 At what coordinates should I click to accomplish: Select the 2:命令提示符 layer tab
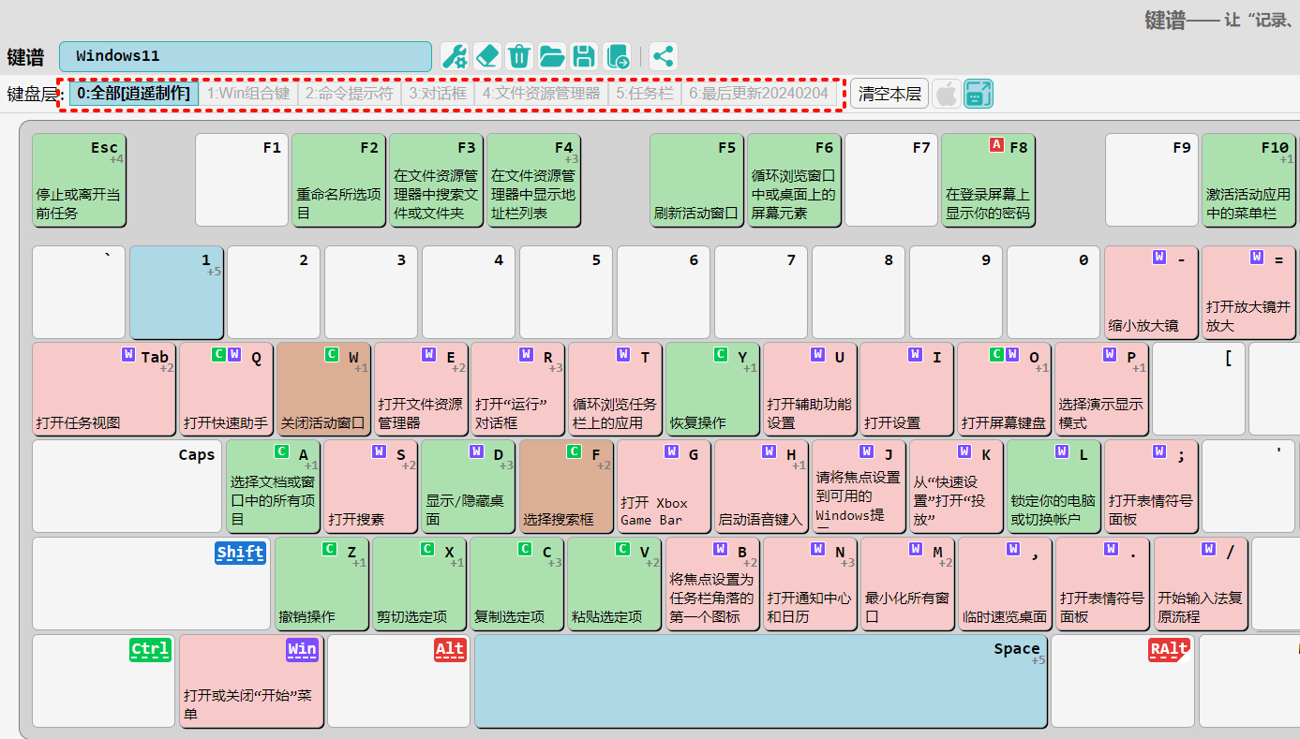point(350,94)
